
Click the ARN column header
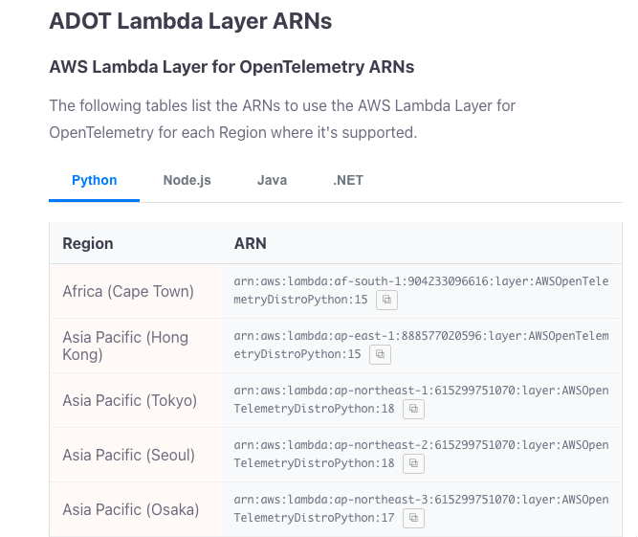coord(250,243)
